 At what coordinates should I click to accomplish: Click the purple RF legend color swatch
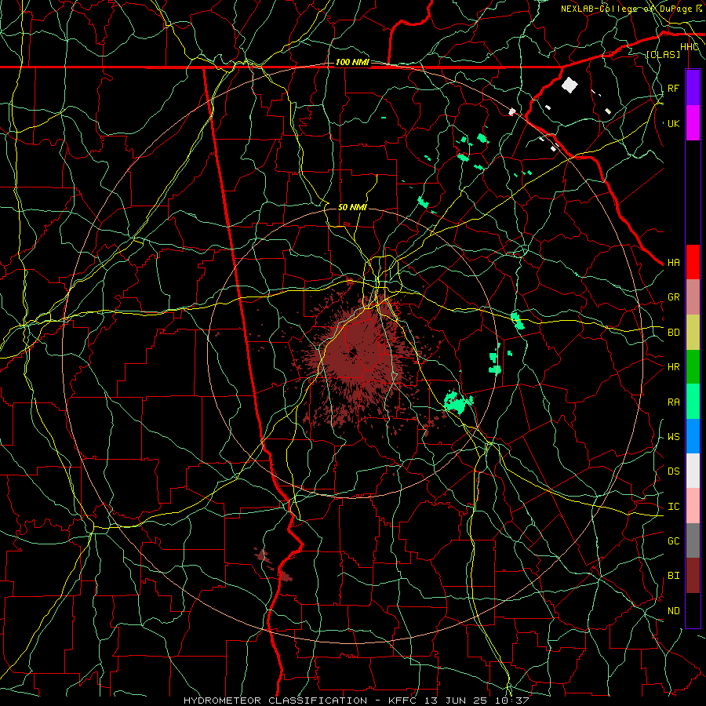693,87
